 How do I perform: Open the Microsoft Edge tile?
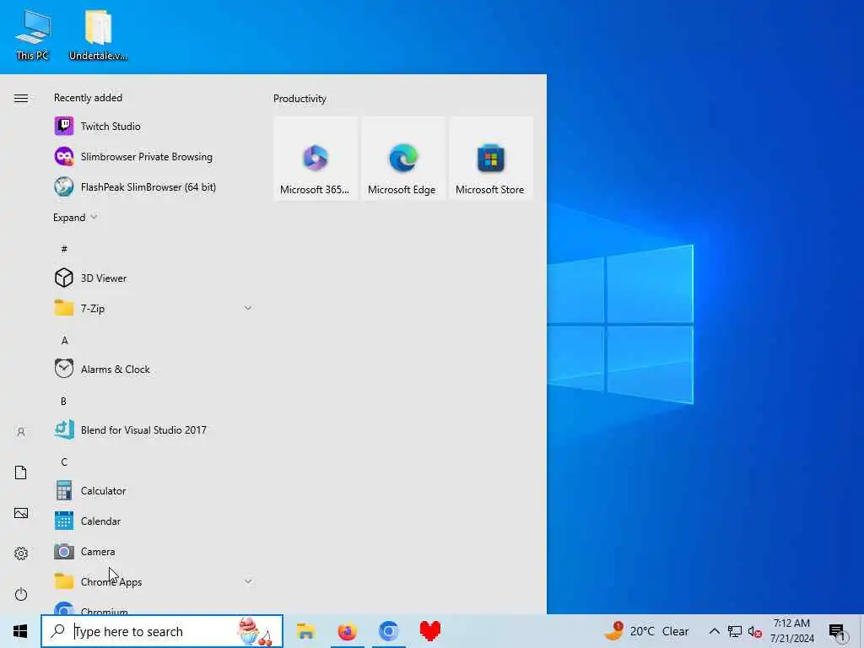pyautogui.click(x=402, y=158)
